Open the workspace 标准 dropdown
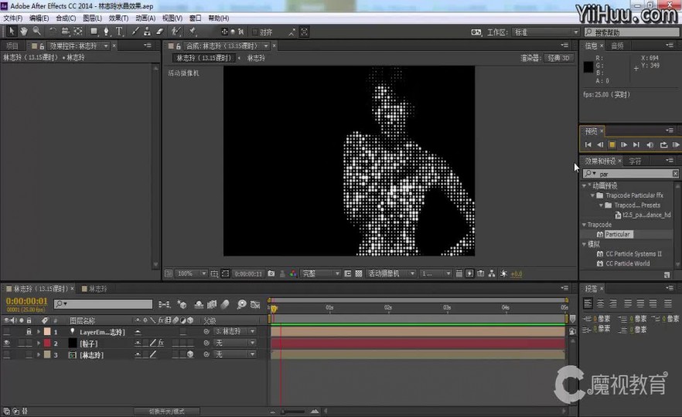 coord(545,32)
